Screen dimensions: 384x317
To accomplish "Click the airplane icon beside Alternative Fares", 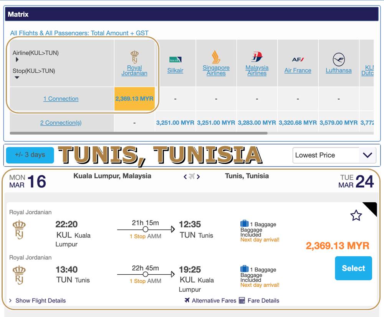I will (187, 300).
